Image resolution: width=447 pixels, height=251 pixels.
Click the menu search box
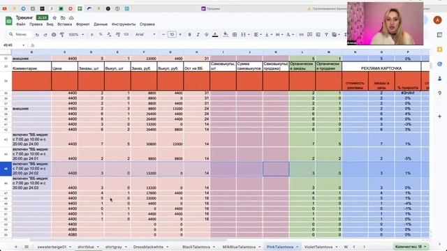pyautogui.click(x=19, y=34)
